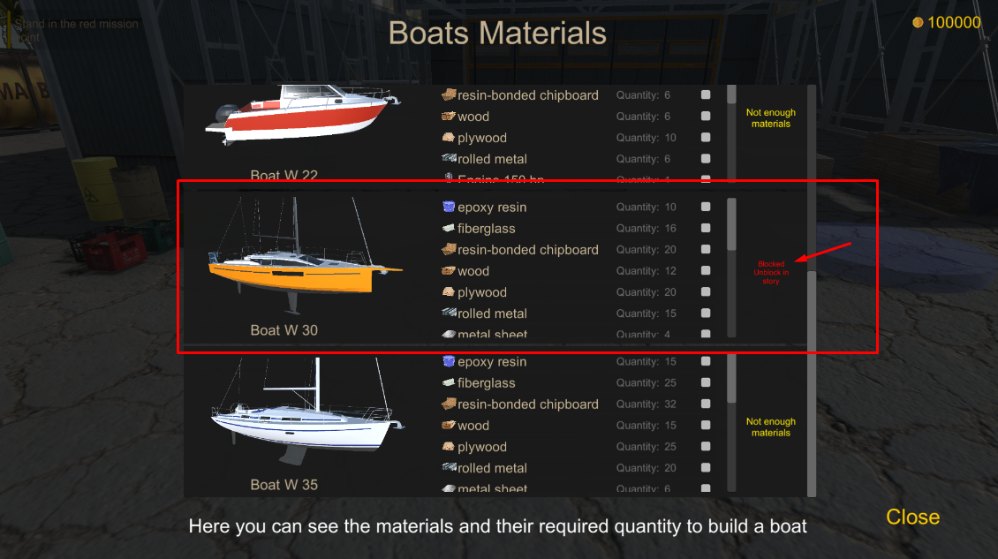Click the main boats list scrollbar handle

[812, 380]
